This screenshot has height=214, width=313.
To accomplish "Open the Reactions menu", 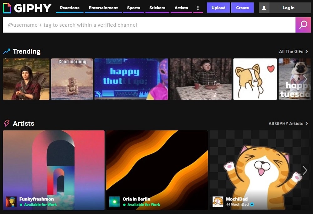I will [70, 8].
